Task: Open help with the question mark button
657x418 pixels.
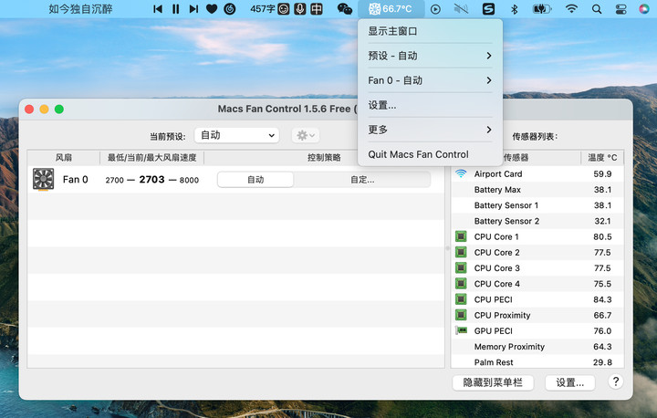Action: [x=616, y=382]
